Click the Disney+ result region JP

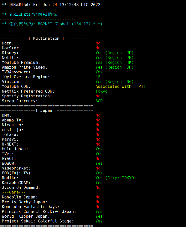[115, 53]
